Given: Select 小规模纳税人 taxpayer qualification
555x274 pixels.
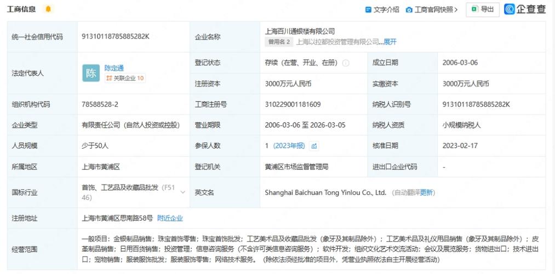Looking at the screenshot, I should [461, 125].
